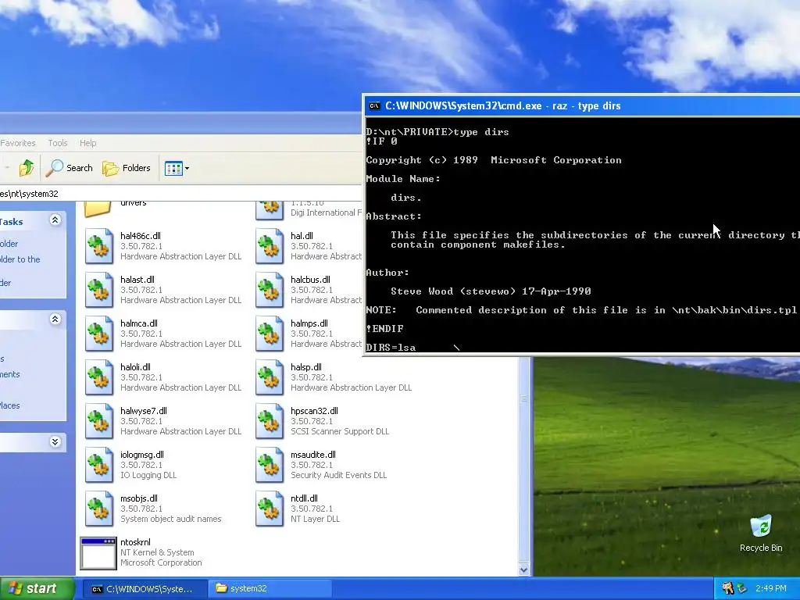The width and height of the screenshot is (800, 600).
Task: Click the halsp.dll file name
Action: click(306, 367)
